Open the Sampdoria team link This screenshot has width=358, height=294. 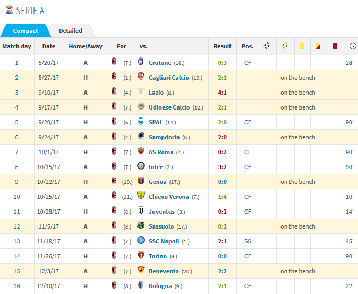click(x=164, y=137)
